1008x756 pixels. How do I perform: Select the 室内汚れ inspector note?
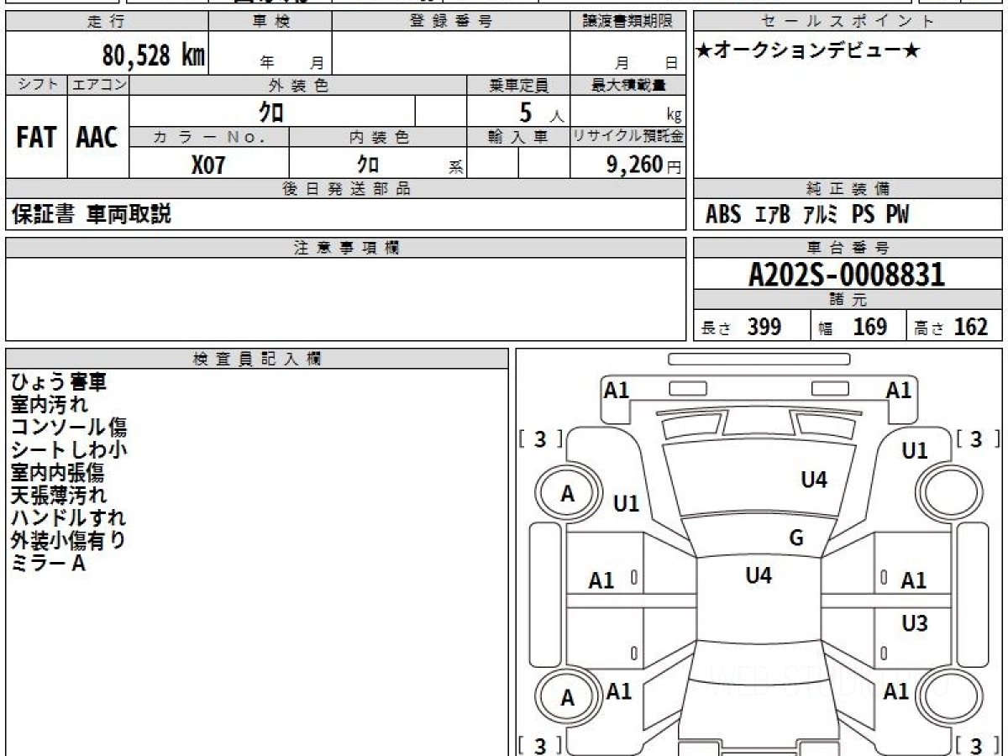[x=50, y=406]
